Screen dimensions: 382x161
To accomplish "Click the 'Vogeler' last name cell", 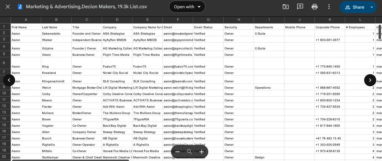I will (x=56, y=126).
